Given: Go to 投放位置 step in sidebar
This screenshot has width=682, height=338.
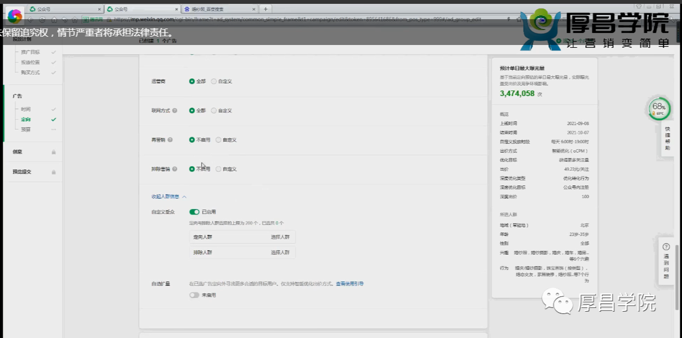Looking at the screenshot, I should tap(30, 62).
